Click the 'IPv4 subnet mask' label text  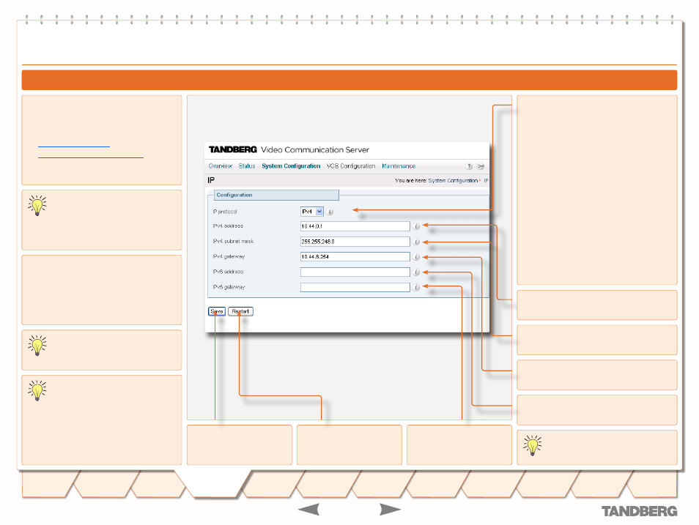pos(233,241)
